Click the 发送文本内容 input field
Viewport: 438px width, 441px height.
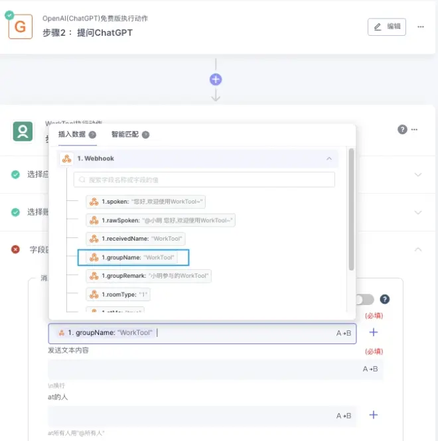click(216, 369)
